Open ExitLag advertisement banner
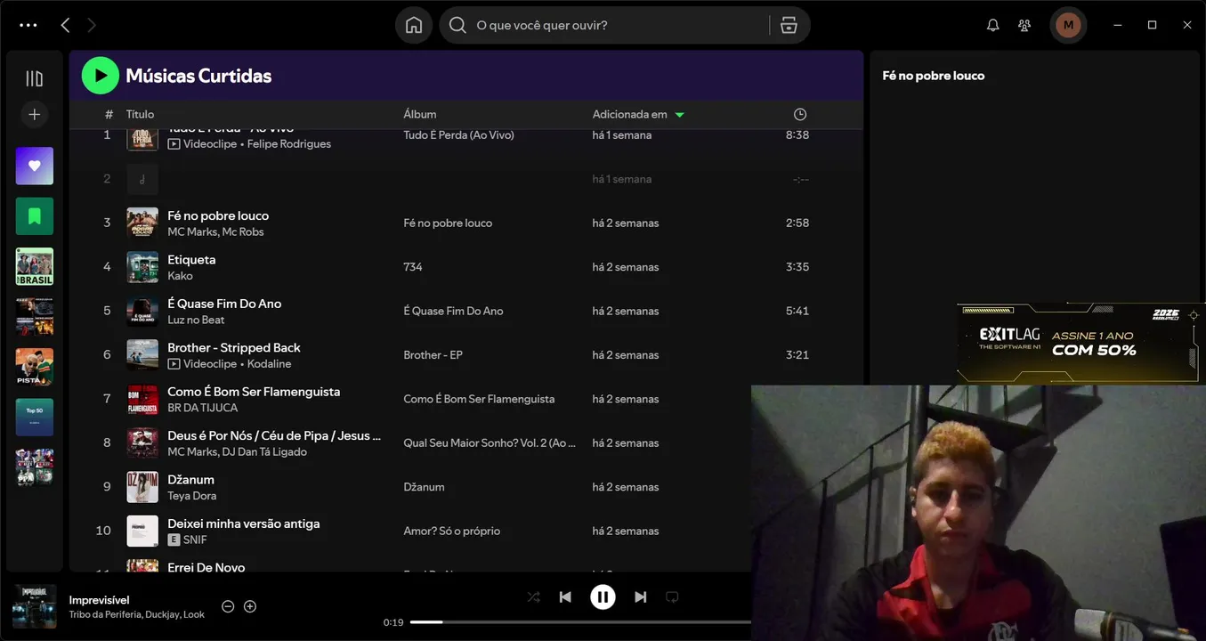This screenshot has width=1206, height=641. pyautogui.click(x=1080, y=343)
